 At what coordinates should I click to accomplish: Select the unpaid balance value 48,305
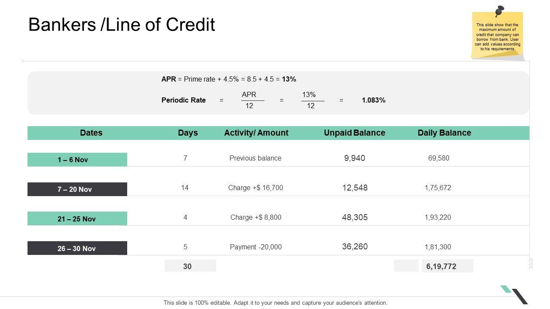click(355, 217)
